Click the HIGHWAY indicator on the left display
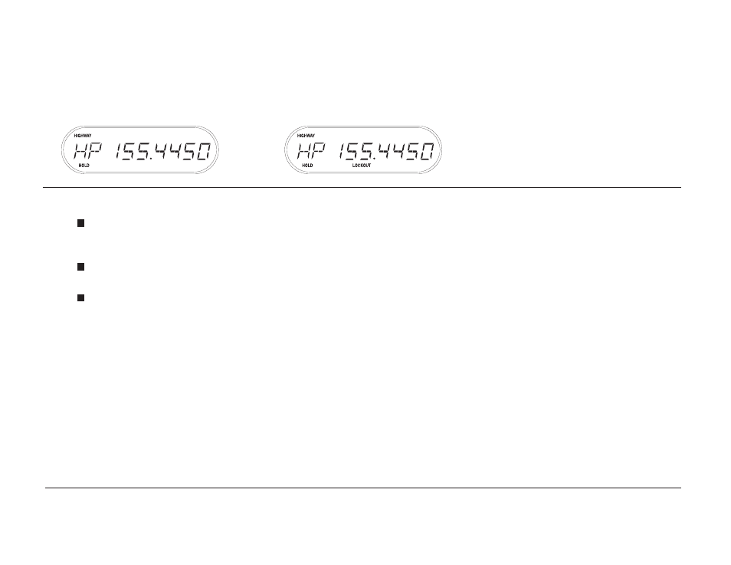The image size is (731, 565). pos(83,136)
